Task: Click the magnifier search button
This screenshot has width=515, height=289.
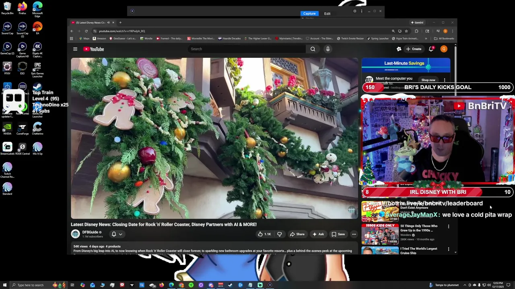Action: [313, 49]
